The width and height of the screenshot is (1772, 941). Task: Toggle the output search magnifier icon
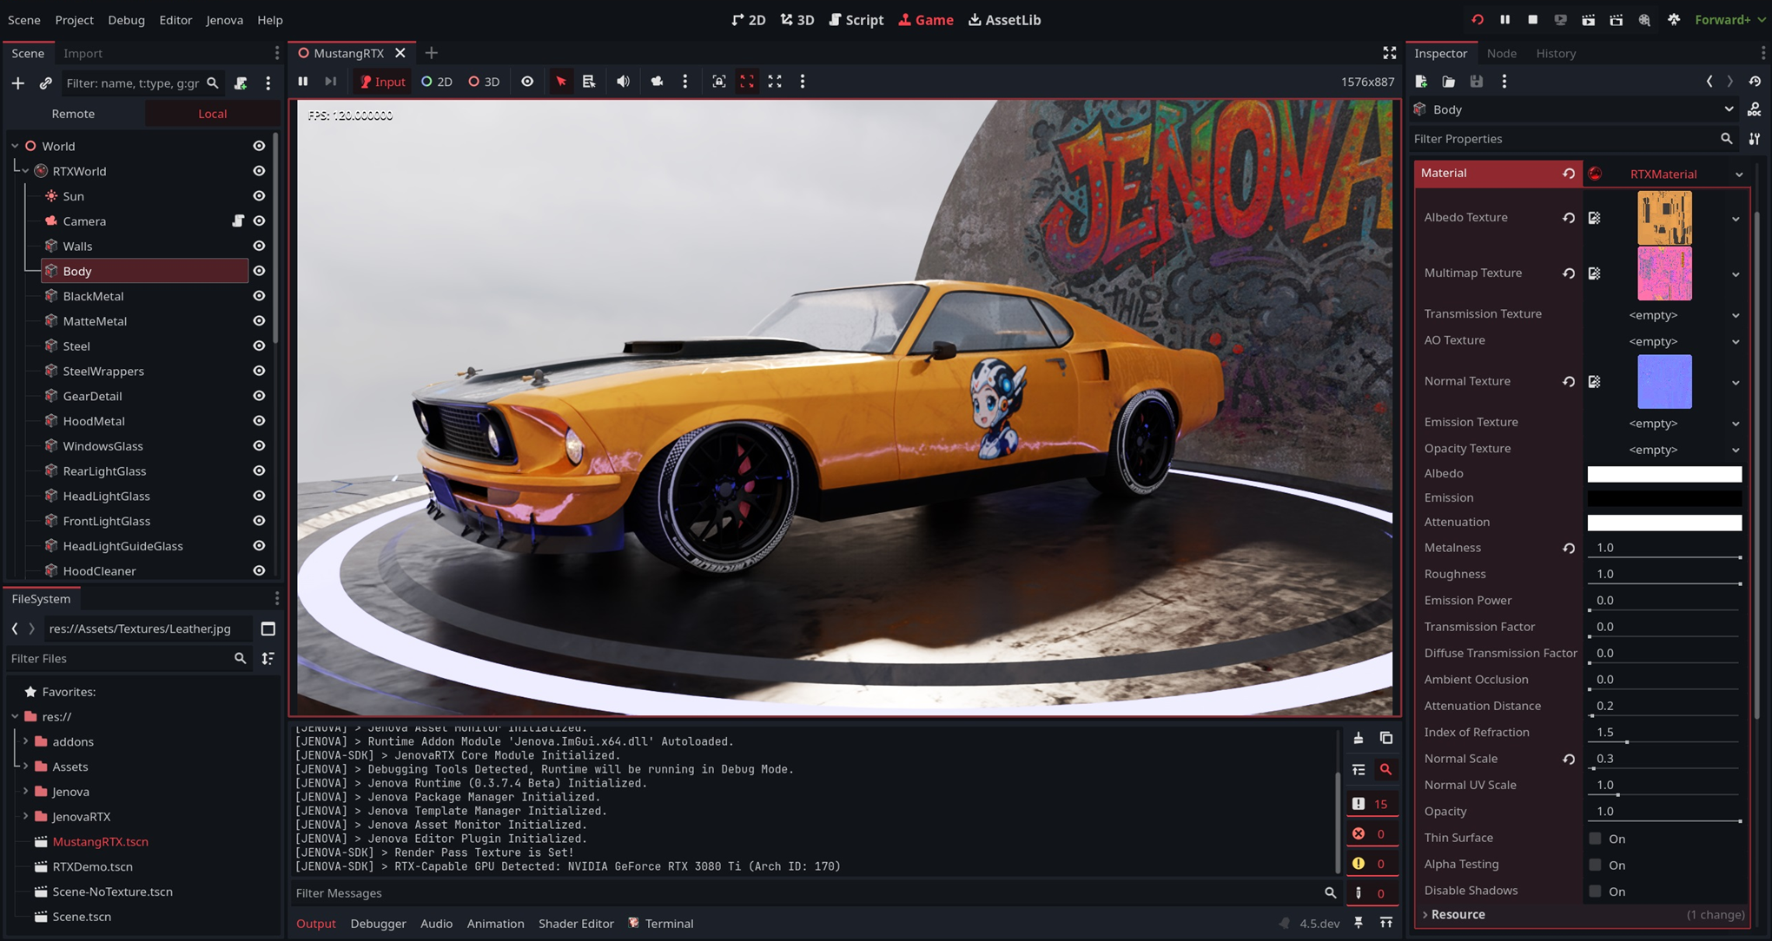click(x=1386, y=770)
